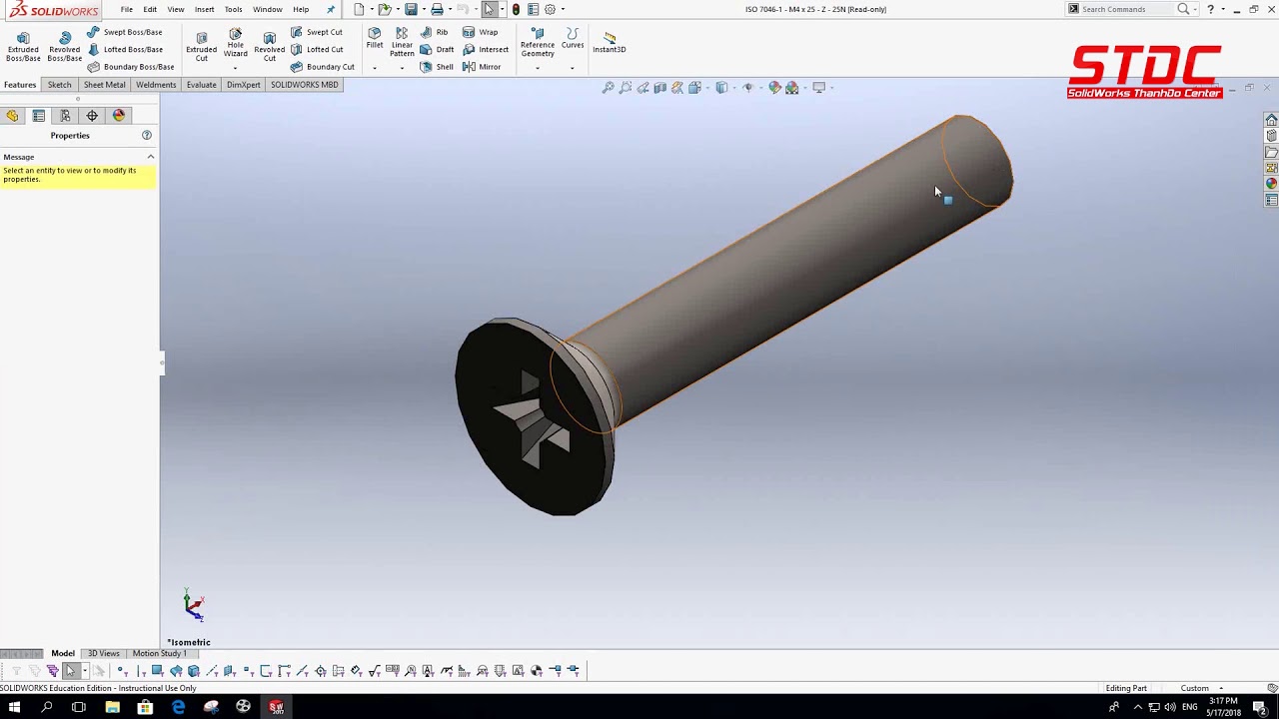Apply the Fillet tool
Screen dimensions: 1279x719
(x=375, y=38)
